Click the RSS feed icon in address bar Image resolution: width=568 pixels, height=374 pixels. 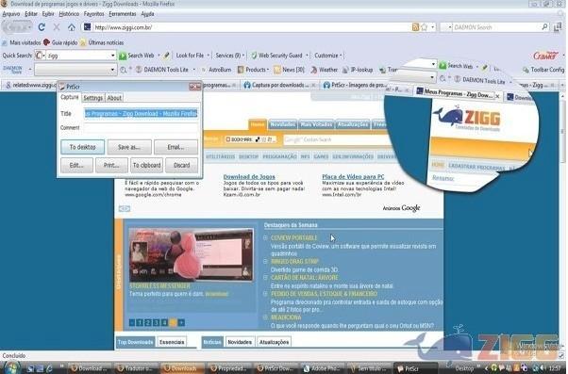click(415, 27)
